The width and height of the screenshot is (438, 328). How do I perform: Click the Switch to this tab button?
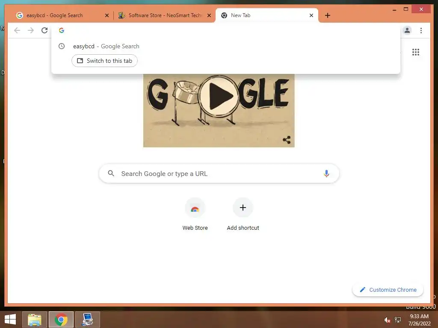click(x=104, y=61)
